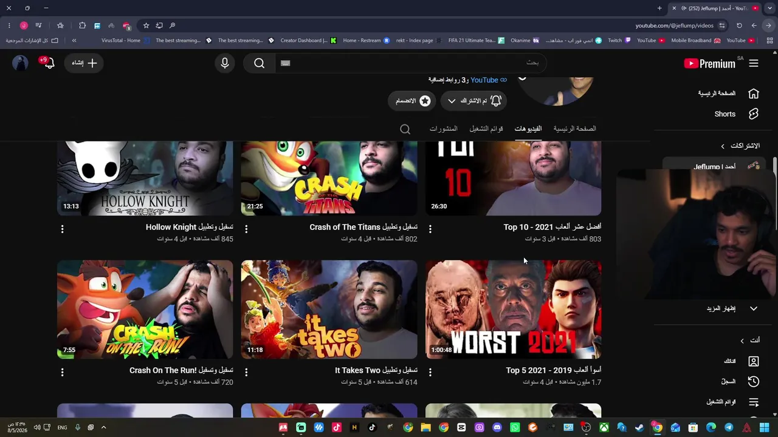View site information icon in address bar
The height and width of the screenshot is (437, 778).
(722, 25)
